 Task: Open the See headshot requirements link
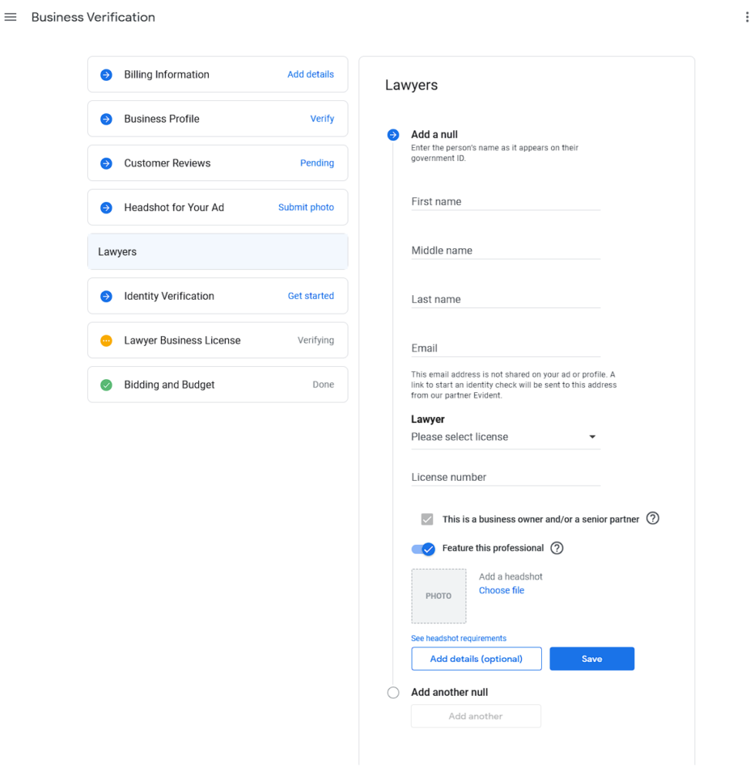[x=459, y=639]
